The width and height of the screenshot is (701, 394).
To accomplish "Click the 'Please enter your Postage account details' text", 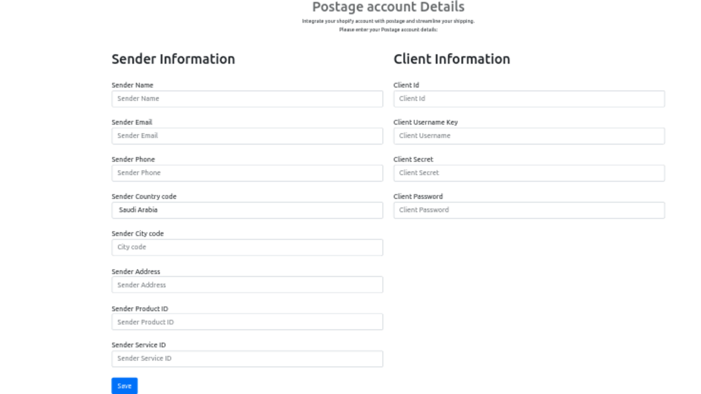I will [388, 30].
